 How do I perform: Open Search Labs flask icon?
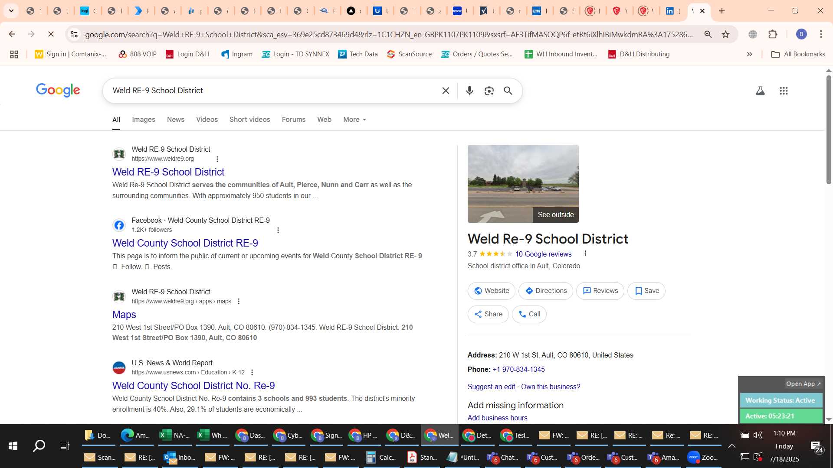(760, 91)
